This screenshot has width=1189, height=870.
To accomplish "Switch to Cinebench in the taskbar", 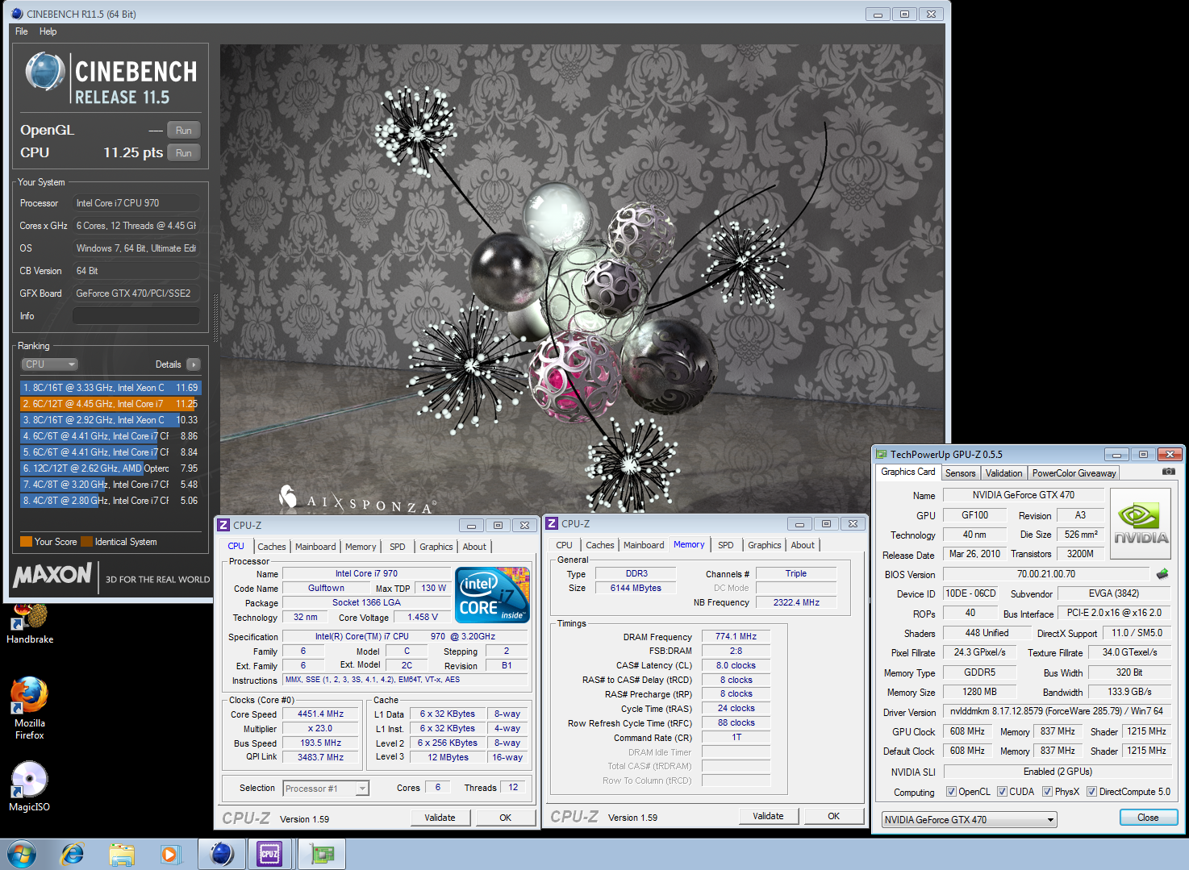I will point(222,854).
